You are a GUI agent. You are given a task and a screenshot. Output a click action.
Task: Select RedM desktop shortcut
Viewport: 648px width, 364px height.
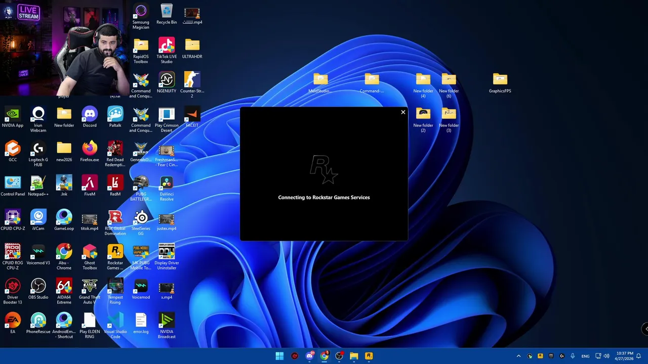[115, 186]
